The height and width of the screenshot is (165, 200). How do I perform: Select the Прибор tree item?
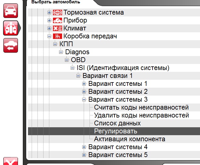tap(75, 20)
